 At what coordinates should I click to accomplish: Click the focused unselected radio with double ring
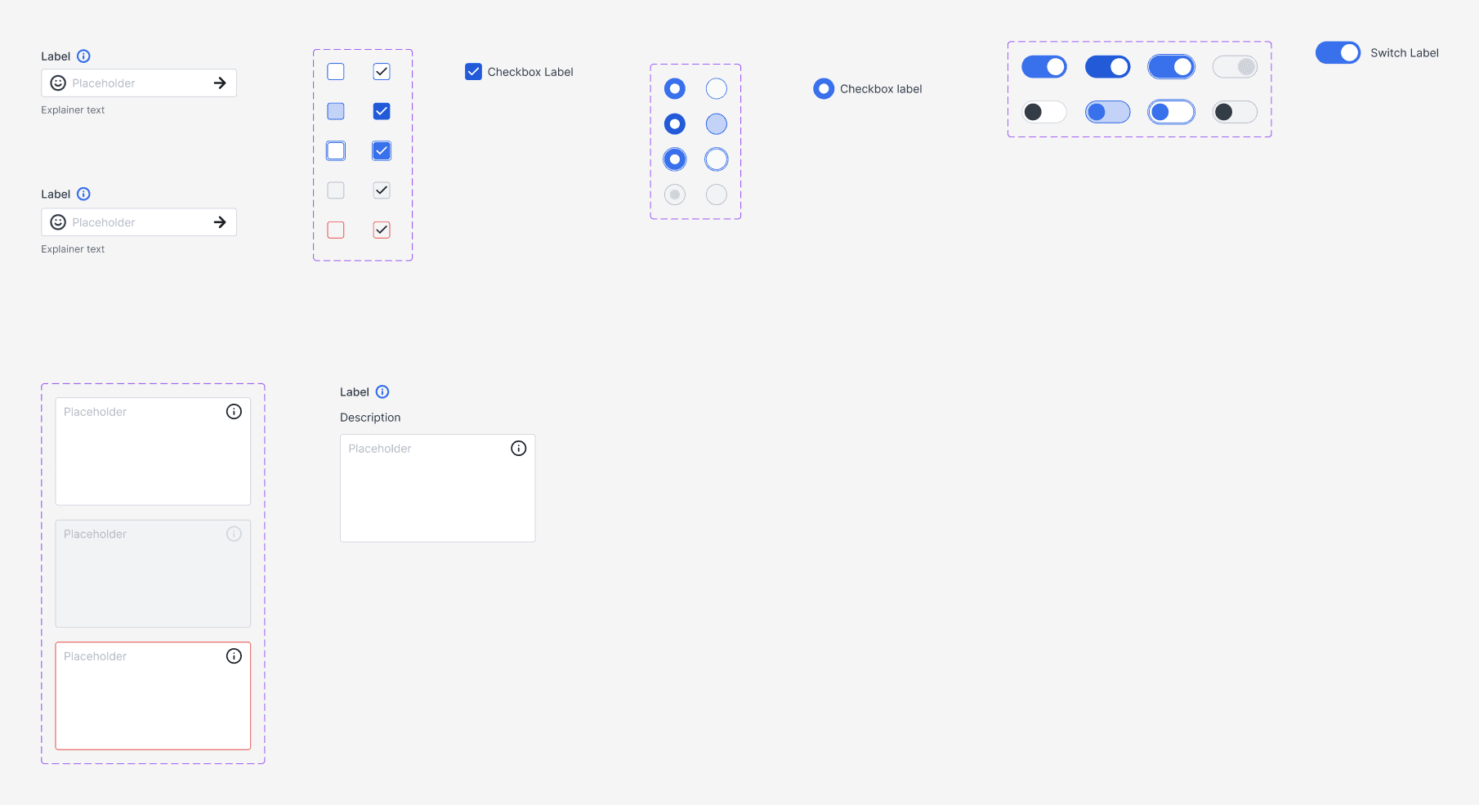click(717, 159)
